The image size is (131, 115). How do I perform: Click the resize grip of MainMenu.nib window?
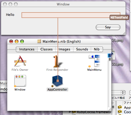click(109, 109)
